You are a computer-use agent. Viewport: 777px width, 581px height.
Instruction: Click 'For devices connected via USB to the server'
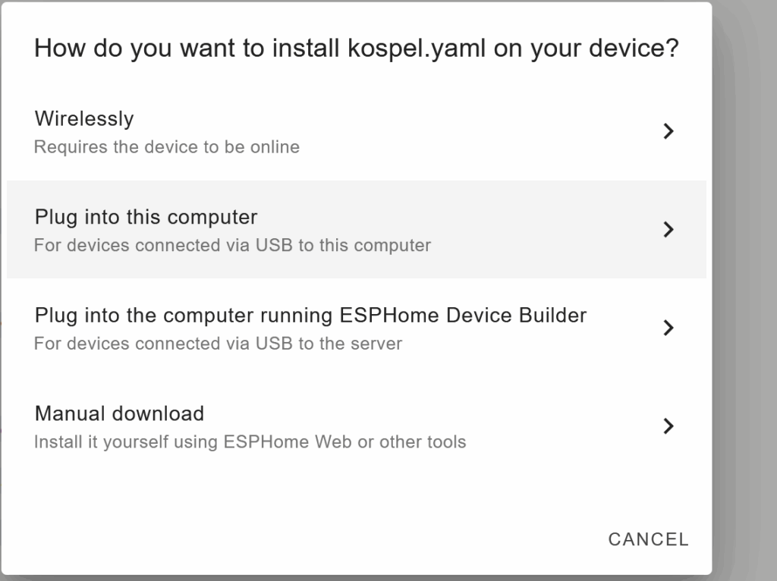(218, 344)
